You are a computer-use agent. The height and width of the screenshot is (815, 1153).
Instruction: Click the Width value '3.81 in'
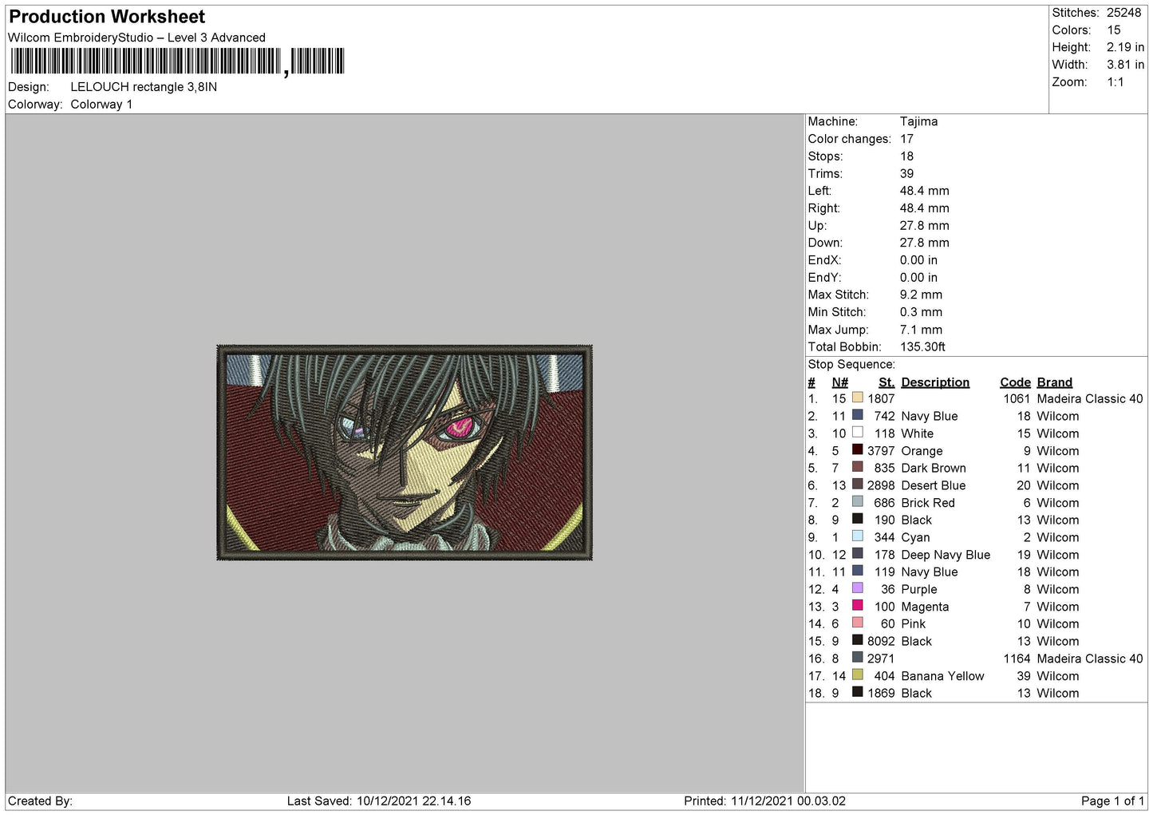pos(1125,65)
